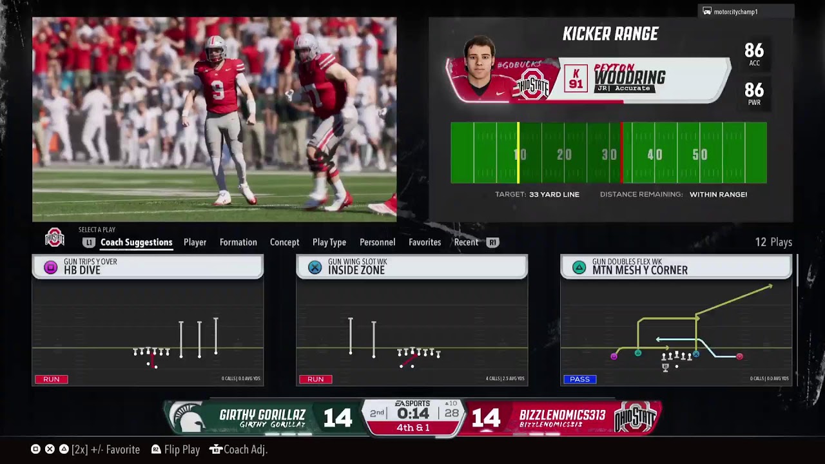Viewport: 825px width, 464px height.
Task: Click the RUN tag on HB Dive
Action: pyautogui.click(x=51, y=379)
